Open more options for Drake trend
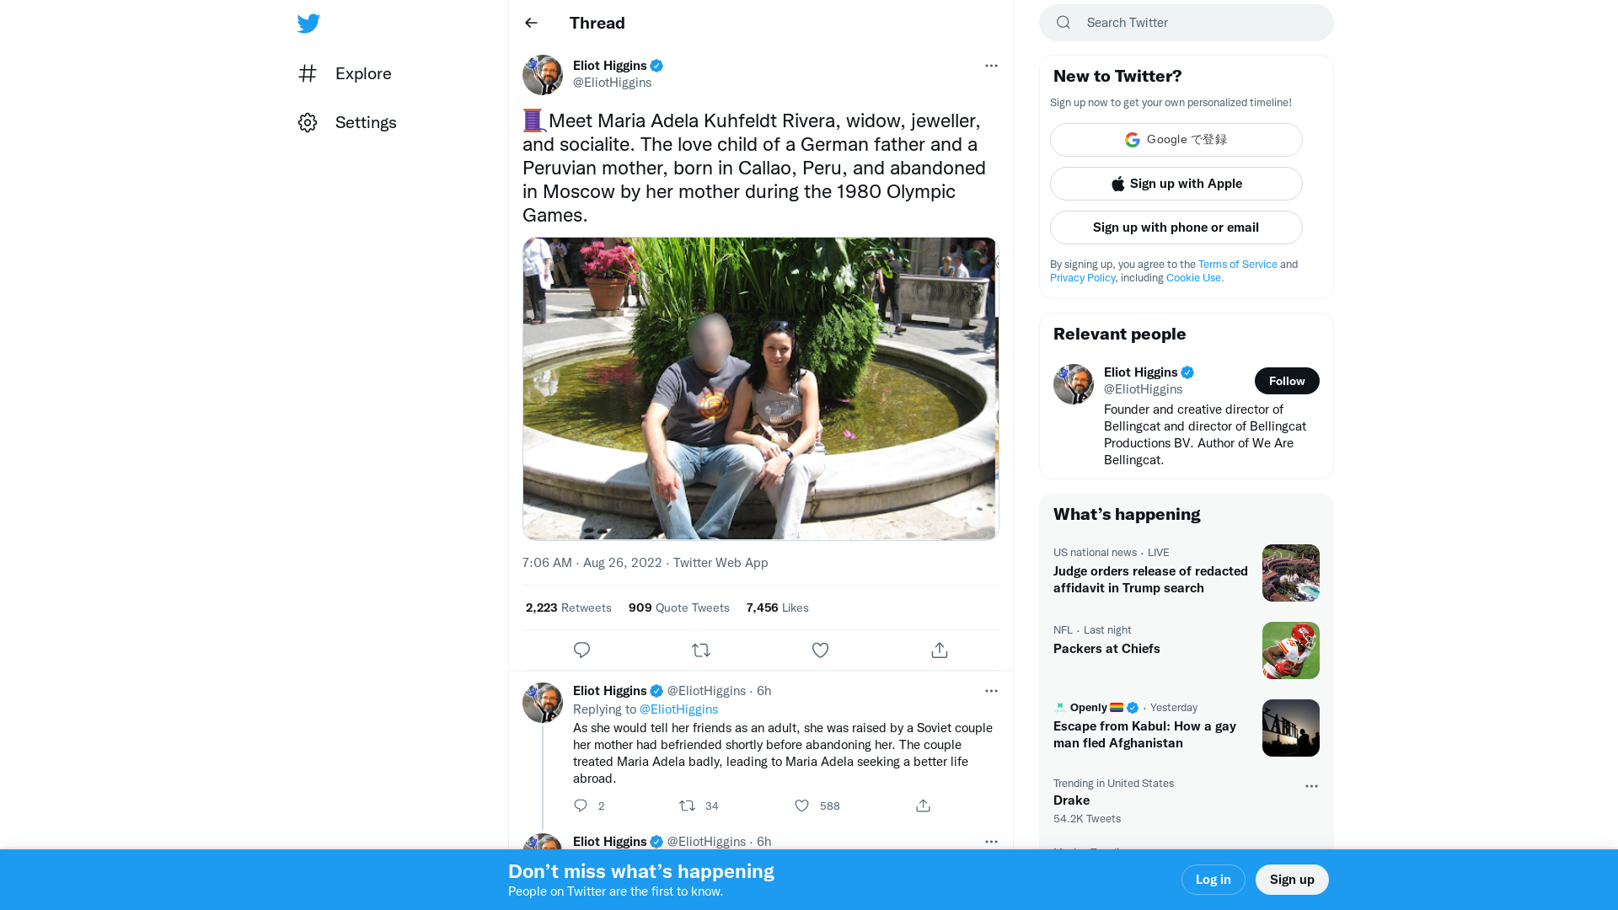Viewport: 1618px width, 910px height. click(1311, 786)
